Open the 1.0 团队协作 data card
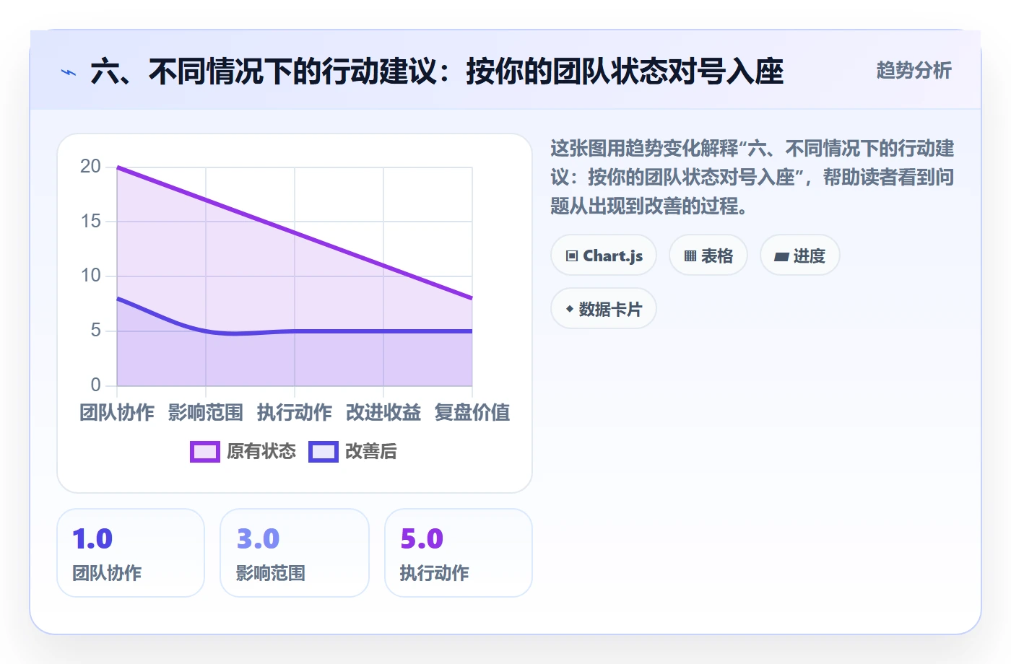1011x664 pixels. (131, 553)
